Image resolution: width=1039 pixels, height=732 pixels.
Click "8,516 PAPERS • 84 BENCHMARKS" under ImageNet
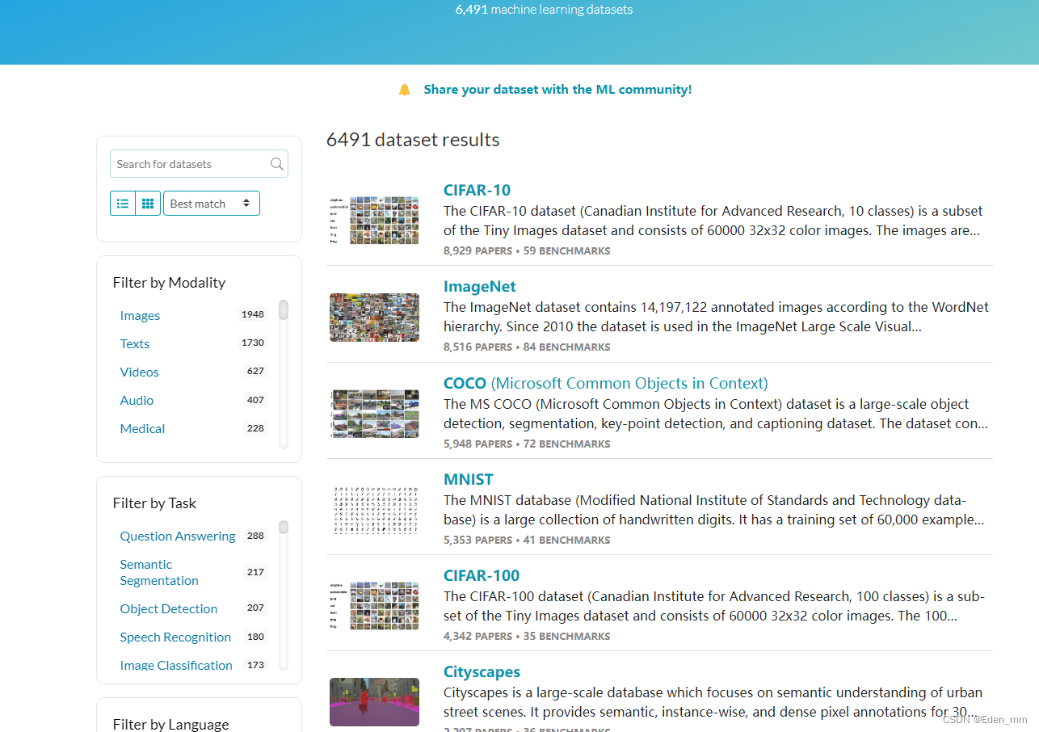(x=527, y=347)
